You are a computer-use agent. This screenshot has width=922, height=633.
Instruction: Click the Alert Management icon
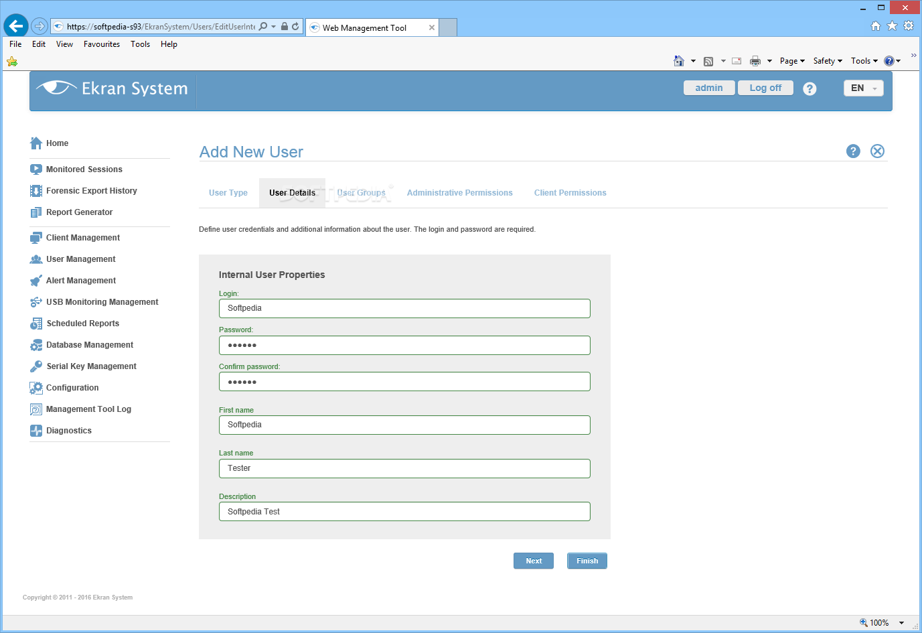[36, 281]
